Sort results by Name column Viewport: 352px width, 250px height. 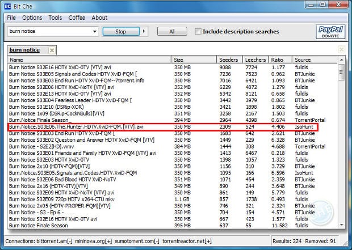point(89,60)
